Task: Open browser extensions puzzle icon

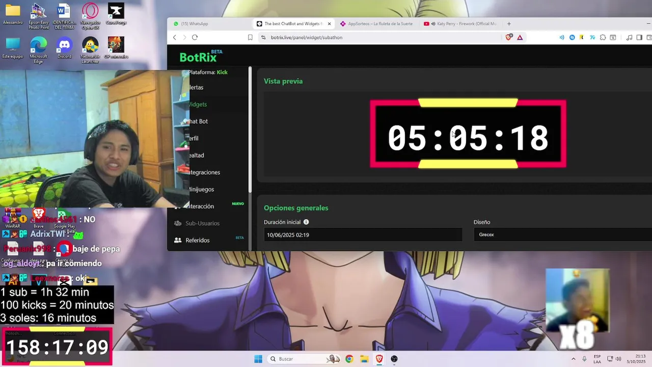Action: coord(603,37)
